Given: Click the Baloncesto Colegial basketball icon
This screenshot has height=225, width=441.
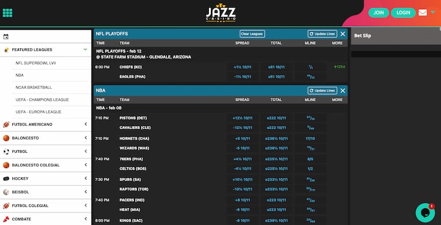Looking at the screenshot, I should coord(6,165).
